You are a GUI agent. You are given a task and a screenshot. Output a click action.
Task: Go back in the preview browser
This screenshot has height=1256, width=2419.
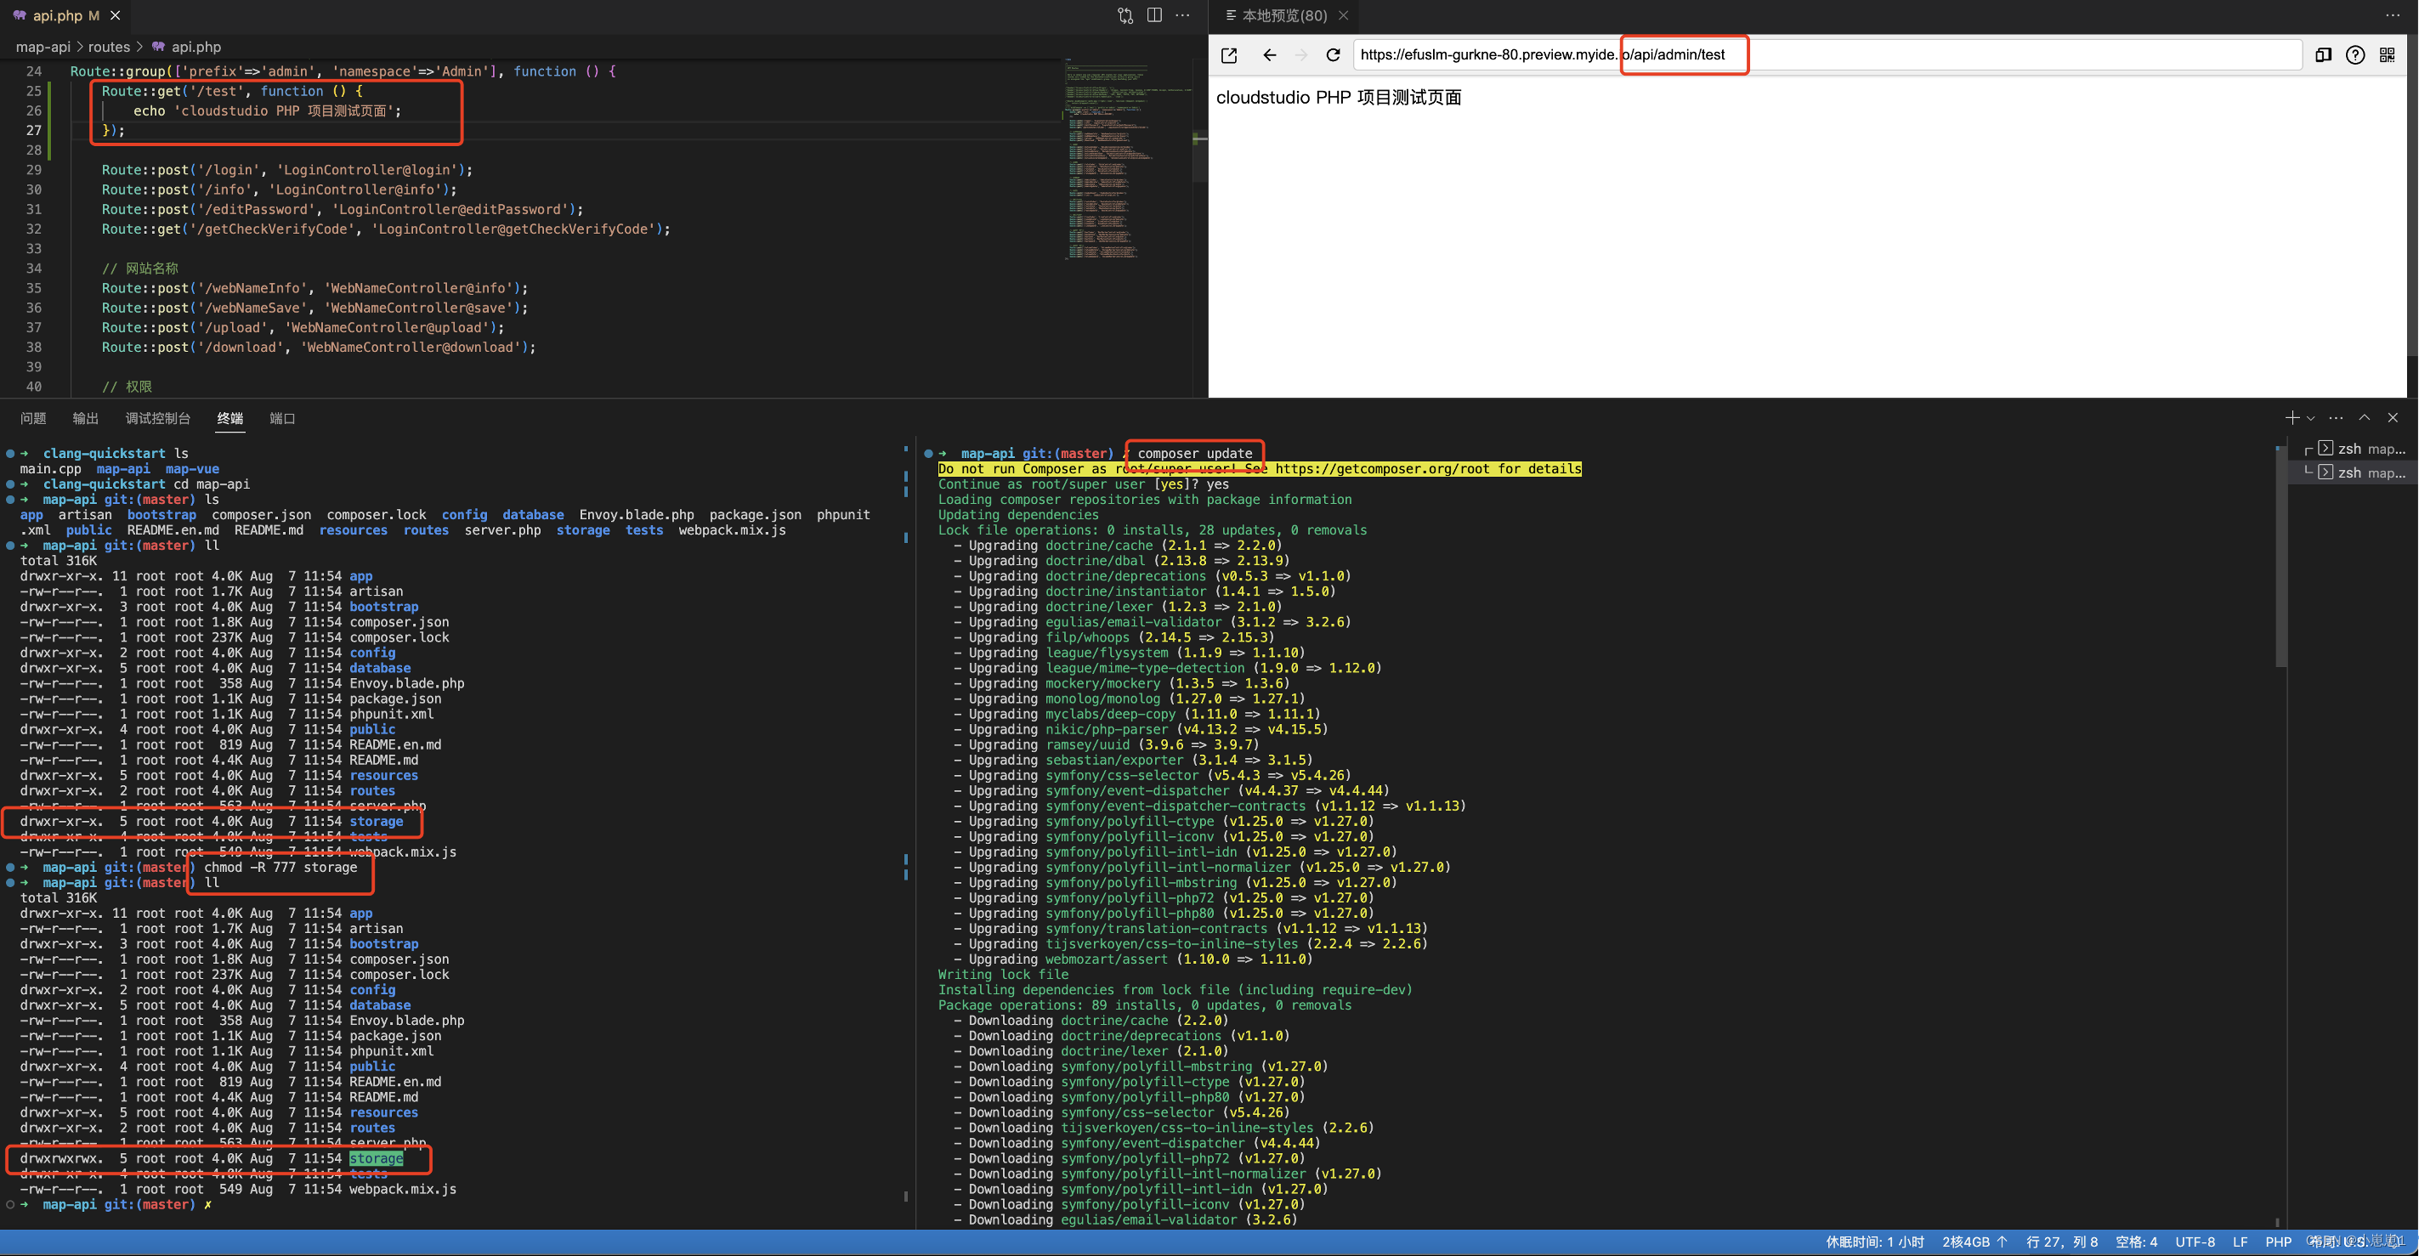click(x=1270, y=54)
